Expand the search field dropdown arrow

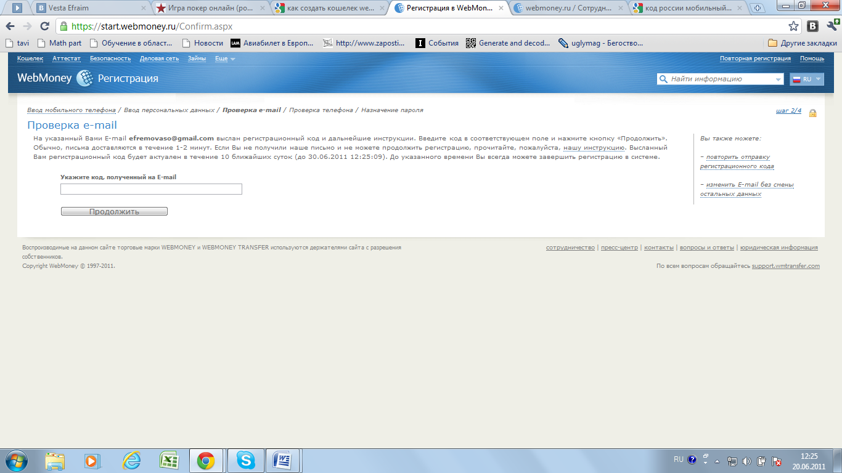point(777,79)
